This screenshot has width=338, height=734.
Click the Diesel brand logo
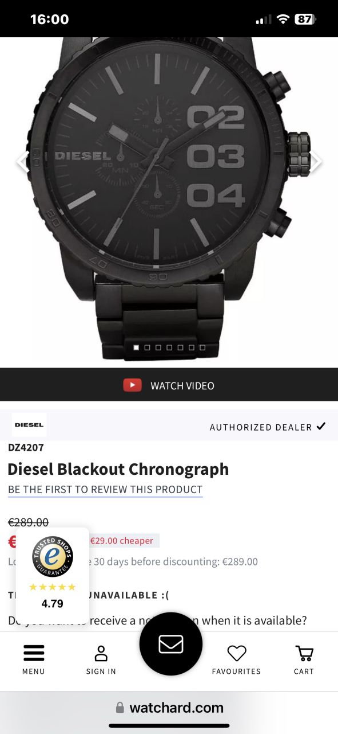coord(29,425)
